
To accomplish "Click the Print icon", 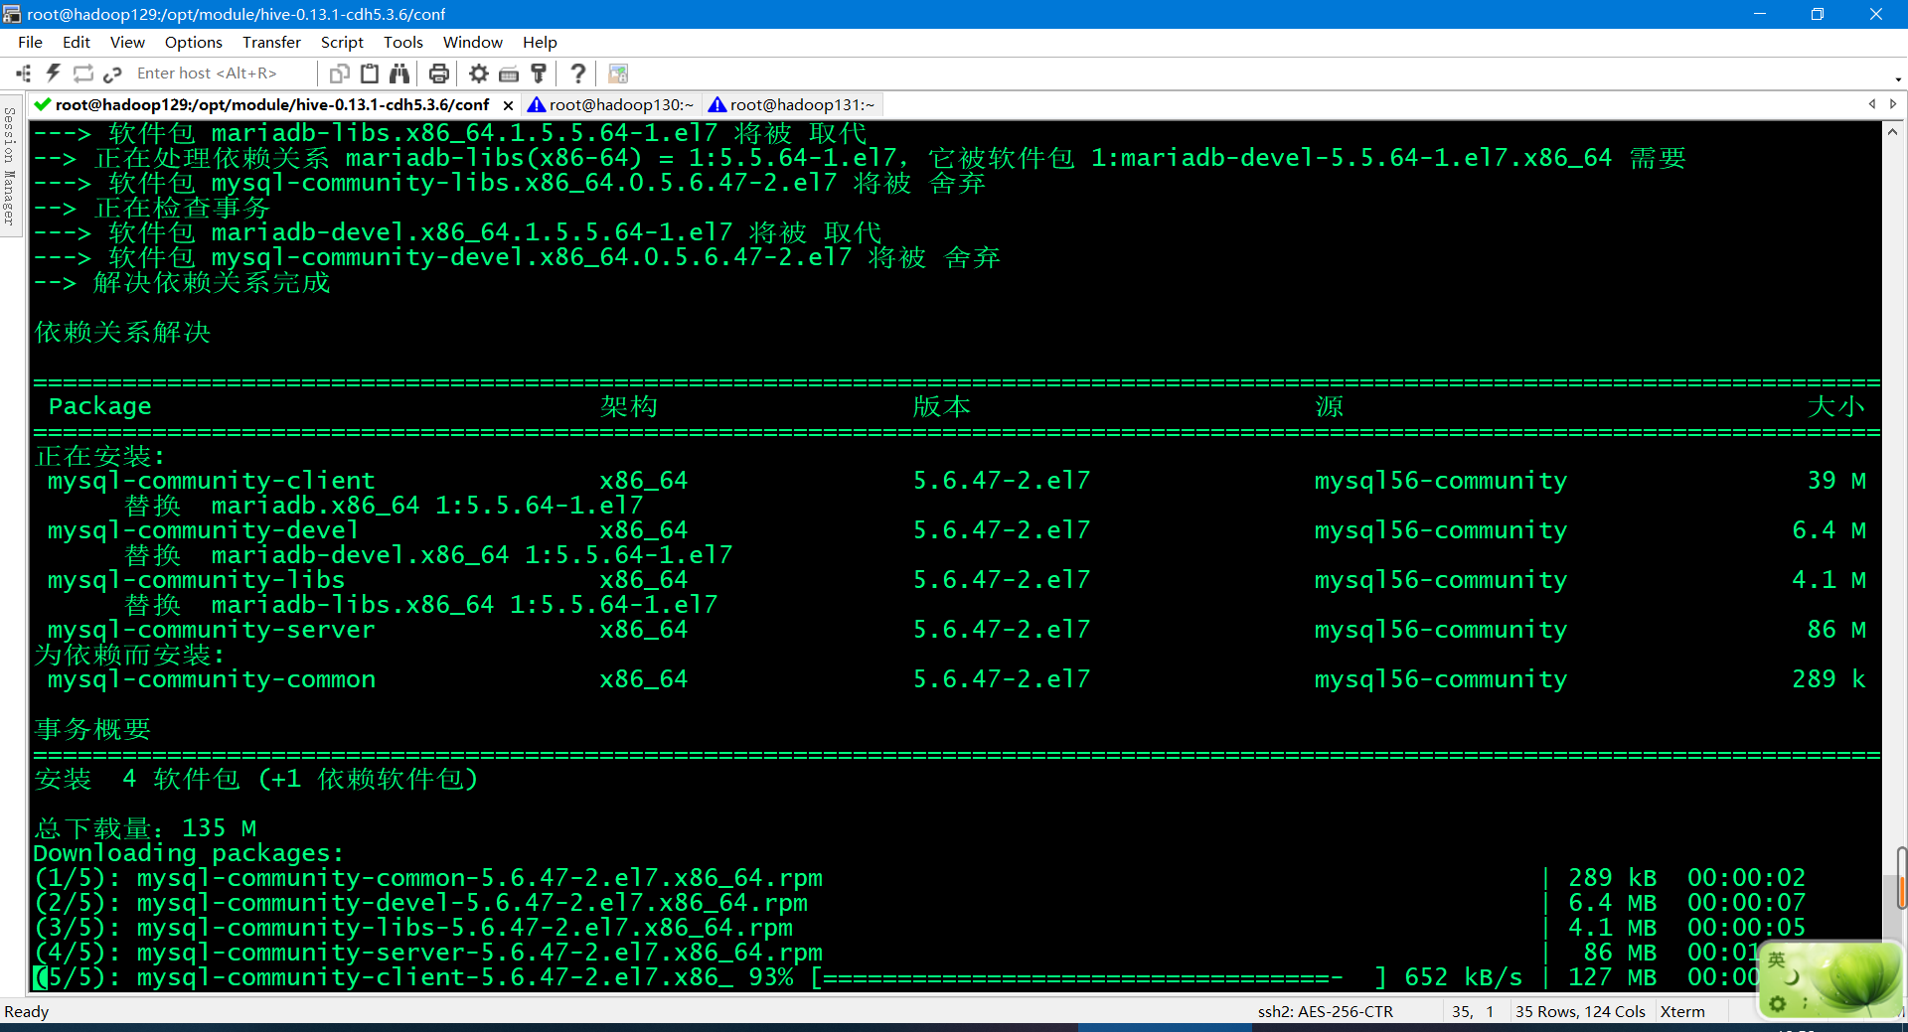I will point(439,74).
